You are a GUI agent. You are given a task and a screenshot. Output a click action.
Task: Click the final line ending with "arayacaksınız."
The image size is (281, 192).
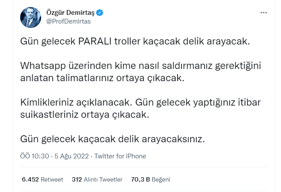(x=112, y=139)
